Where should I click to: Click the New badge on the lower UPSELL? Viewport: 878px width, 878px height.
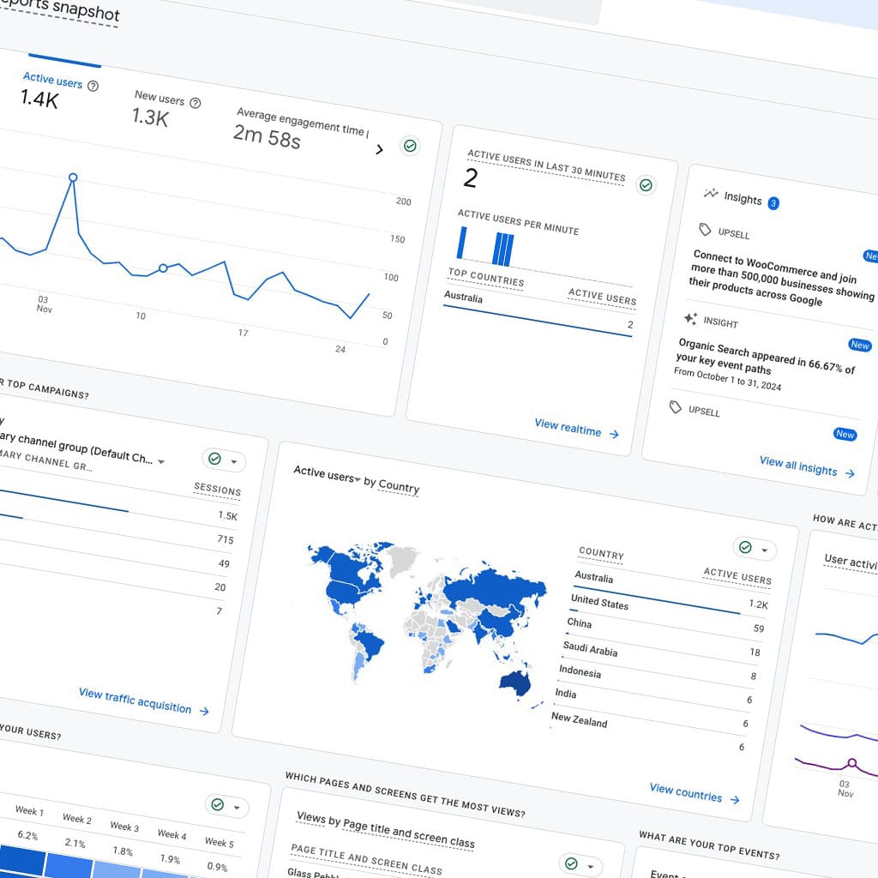[x=845, y=434]
